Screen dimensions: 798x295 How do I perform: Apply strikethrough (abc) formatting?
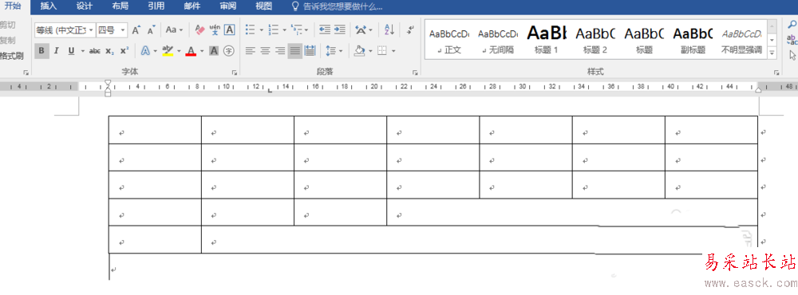pyautogui.click(x=95, y=51)
